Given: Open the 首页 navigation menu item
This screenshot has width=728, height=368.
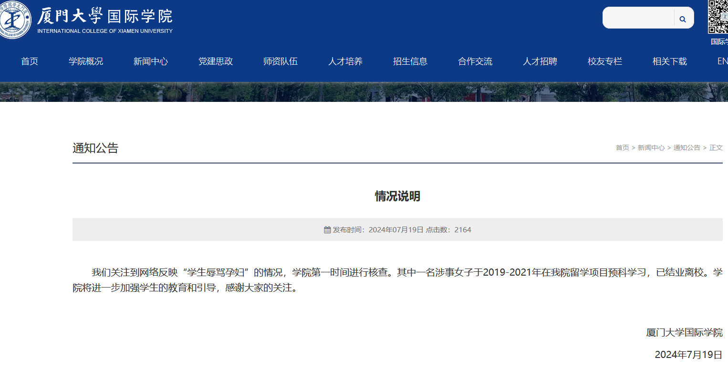Looking at the screenshot, I should [30, 61].
